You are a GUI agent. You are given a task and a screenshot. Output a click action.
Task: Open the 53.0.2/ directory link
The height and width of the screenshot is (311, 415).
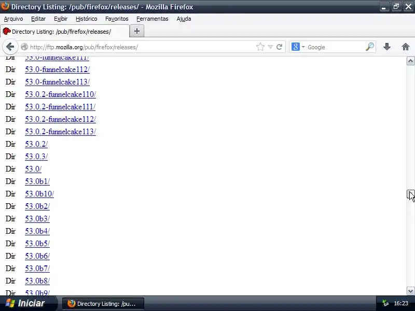click(x=36, y=144)
